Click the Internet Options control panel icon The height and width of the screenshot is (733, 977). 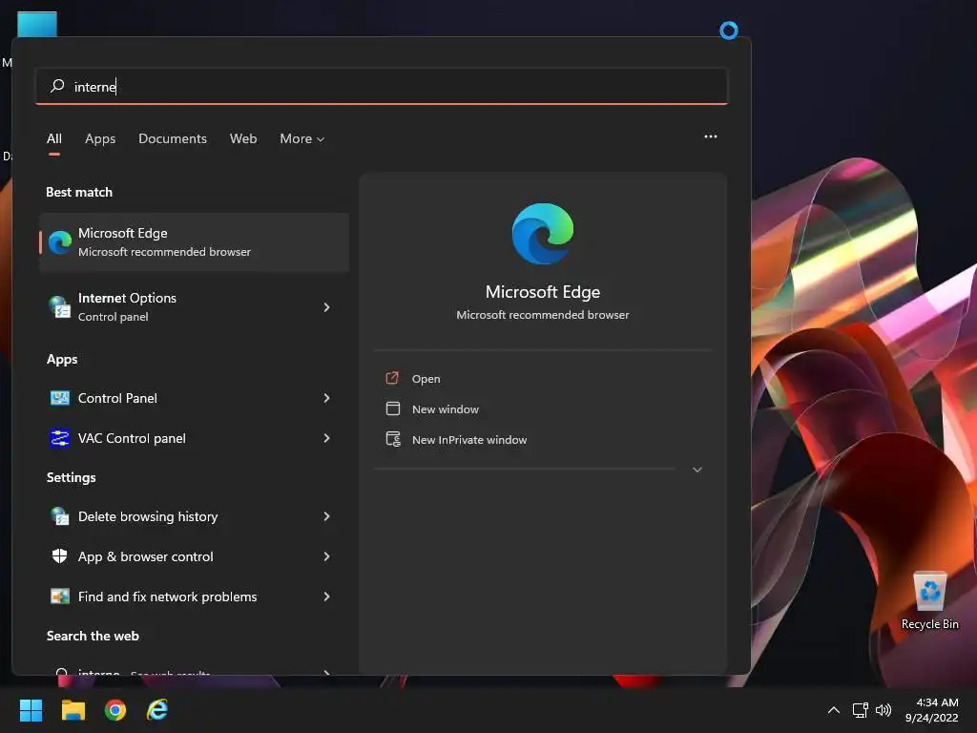[60, 306]
